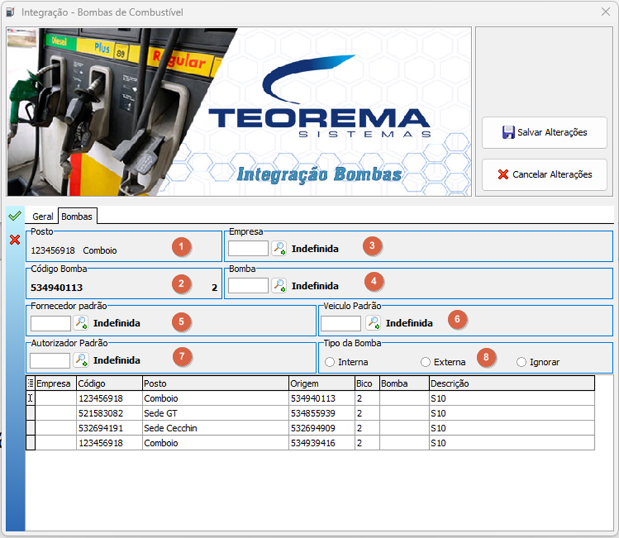This screenshot has height=538, width=619.
Task: Click Cancelar Alterações button
Action: click(544, 174)
